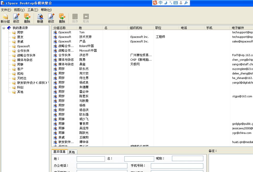Select the contact named 欧永杰
The image size is (253, 172).
click(84, 69)
